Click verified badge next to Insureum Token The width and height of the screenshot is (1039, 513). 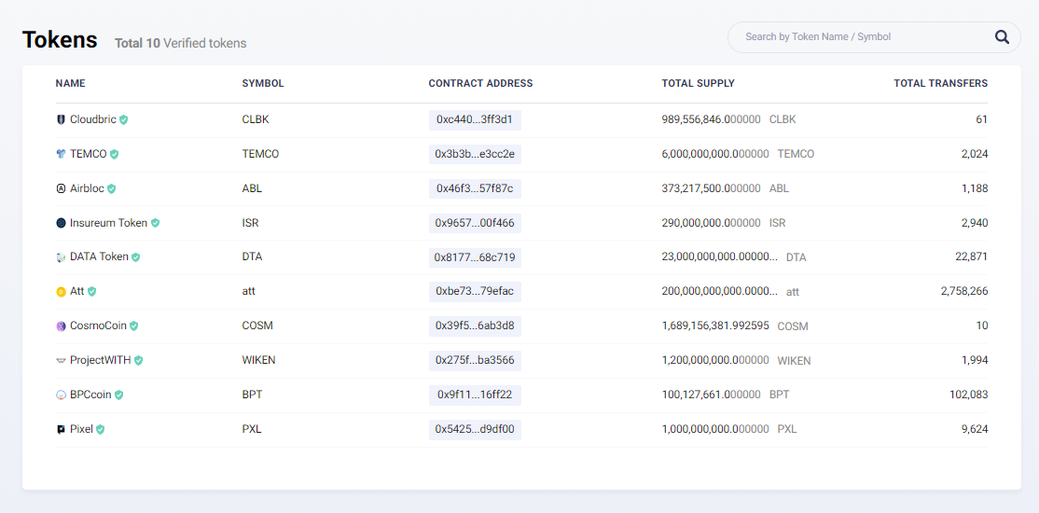pyautogui.click(x=155, y=223)
